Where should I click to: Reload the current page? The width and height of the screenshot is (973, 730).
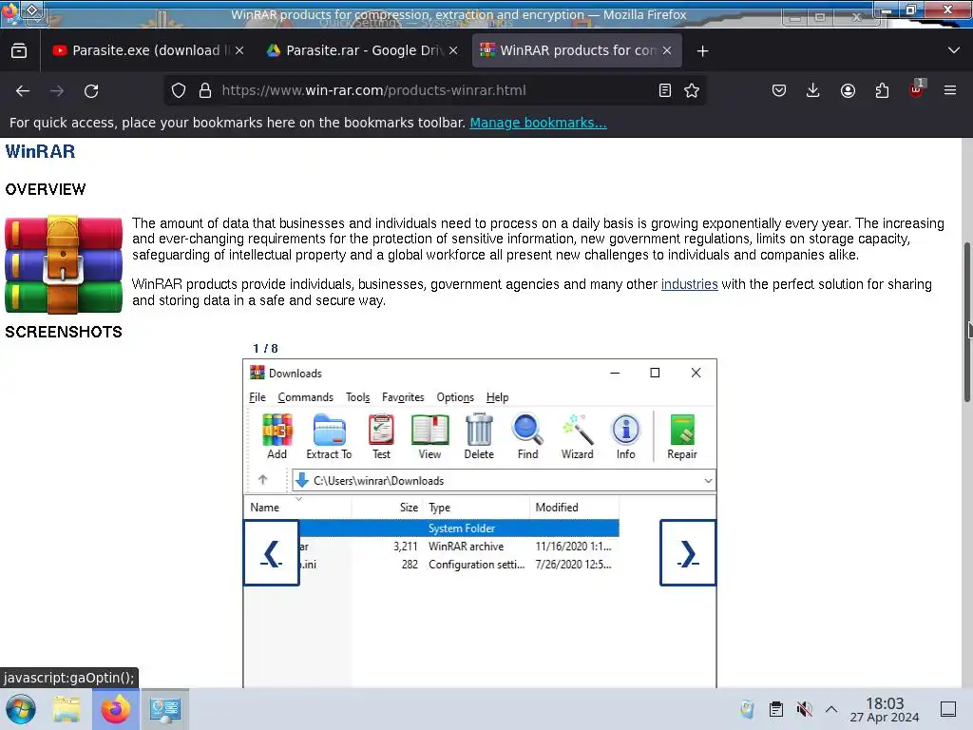(x=91, y=90)
